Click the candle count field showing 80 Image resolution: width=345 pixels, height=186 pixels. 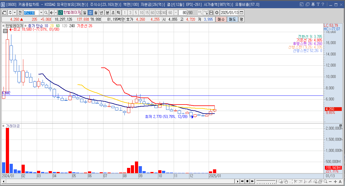[x=183, y=13]
